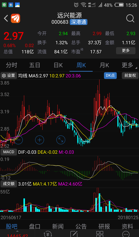This screenshot has height=237, width=139.
Task: Go back with the left arrow
Action: (x=6, y=18)
